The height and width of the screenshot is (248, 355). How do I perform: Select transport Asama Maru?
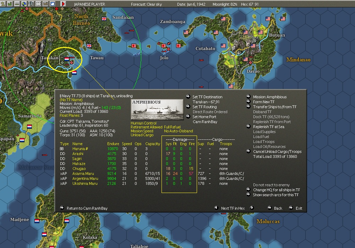(83, 173)
